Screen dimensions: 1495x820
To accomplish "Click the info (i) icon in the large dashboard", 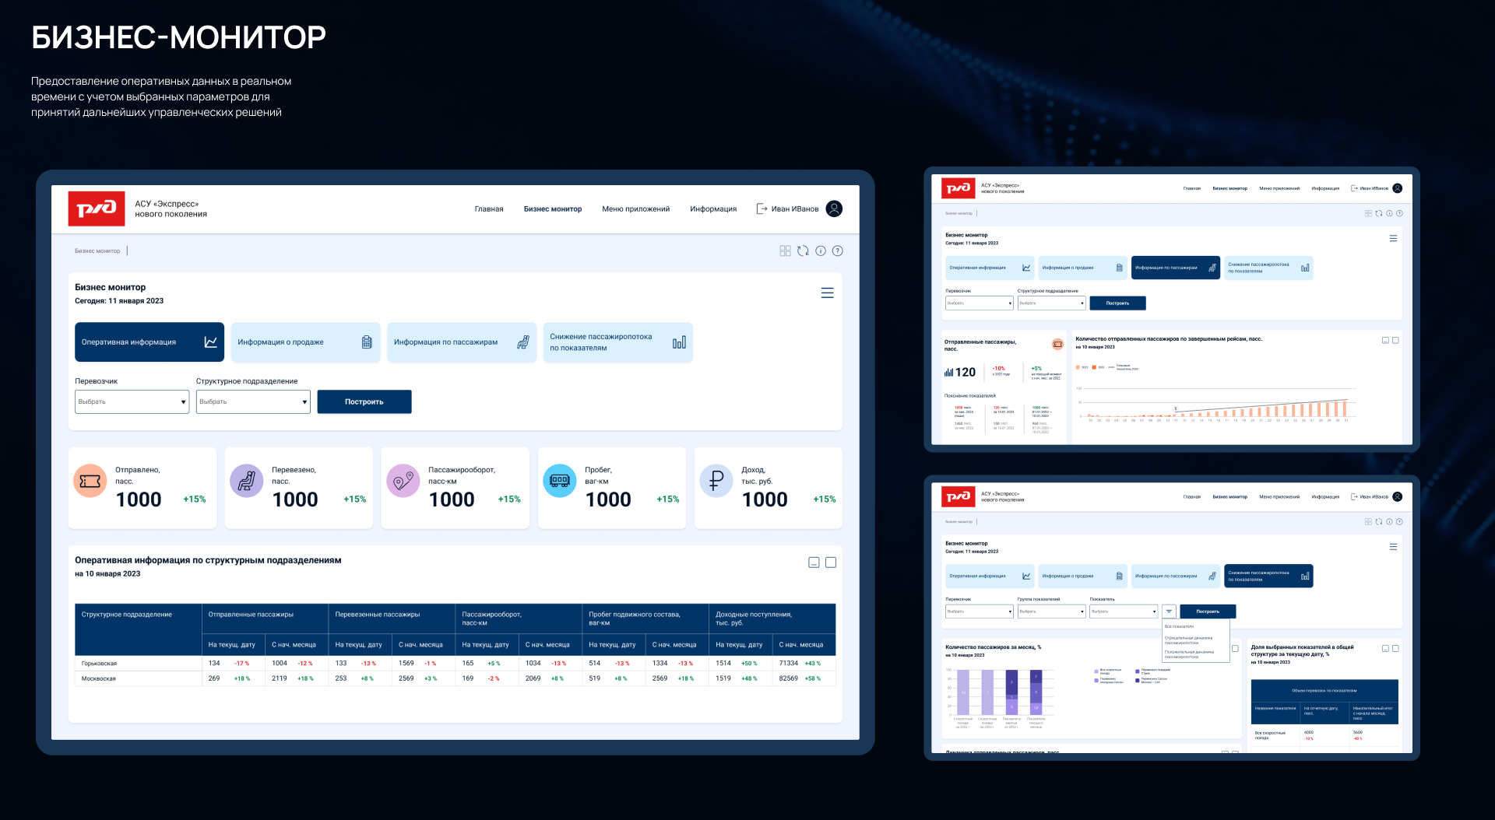I will 821,251.
